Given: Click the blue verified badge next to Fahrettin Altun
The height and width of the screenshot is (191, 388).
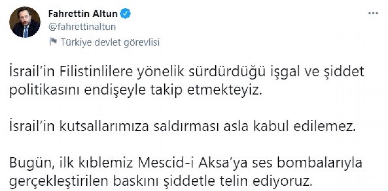Looking at the screenshot, I should pyautogui.click(x=126, y=13).
